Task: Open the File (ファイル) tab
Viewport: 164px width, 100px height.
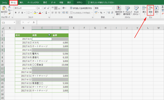Action: 4,2
